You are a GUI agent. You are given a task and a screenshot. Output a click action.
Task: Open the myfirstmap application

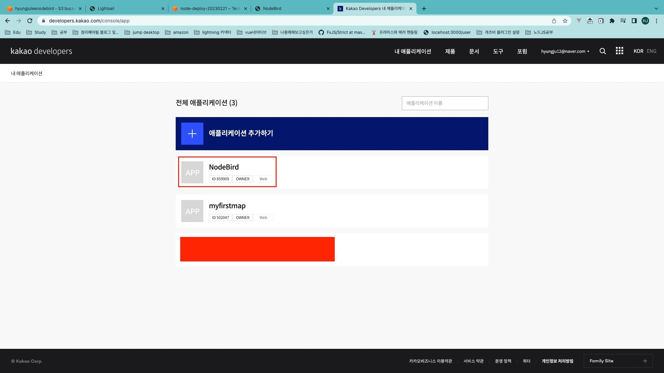pos(332,211)
